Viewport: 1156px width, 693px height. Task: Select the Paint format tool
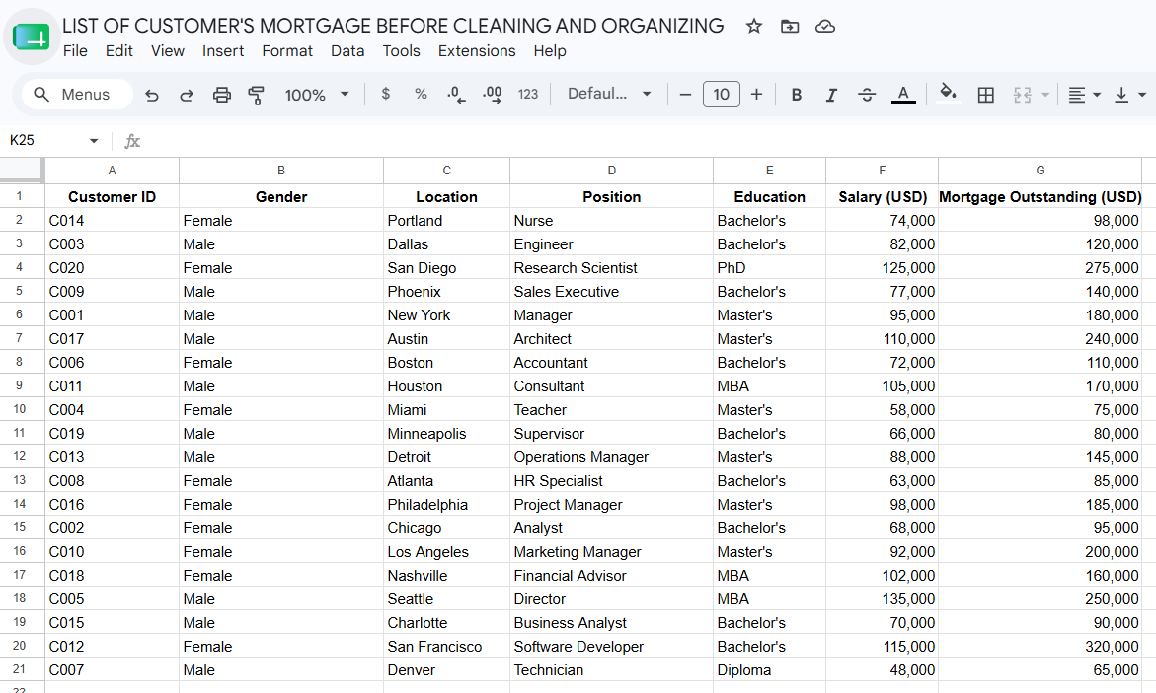256,95
